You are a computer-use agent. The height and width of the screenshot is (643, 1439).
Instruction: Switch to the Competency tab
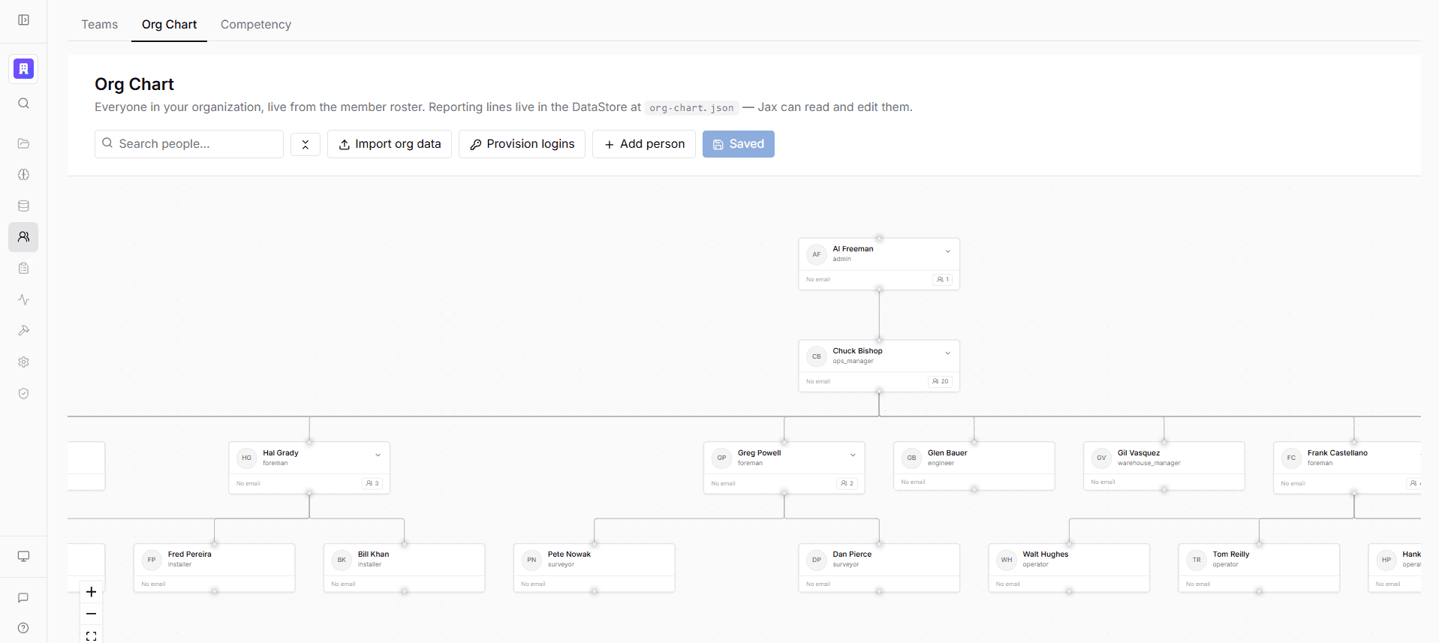click(x=256, y=24)
